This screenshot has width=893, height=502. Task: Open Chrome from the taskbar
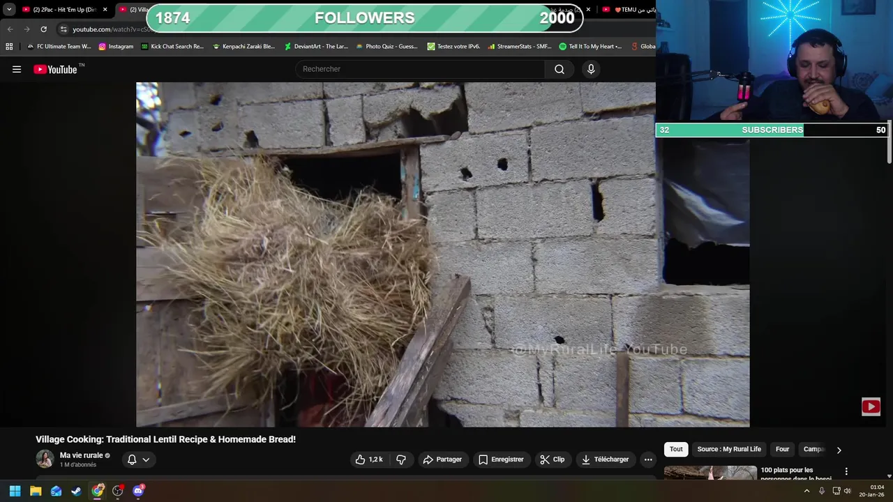tap(98, 491)
